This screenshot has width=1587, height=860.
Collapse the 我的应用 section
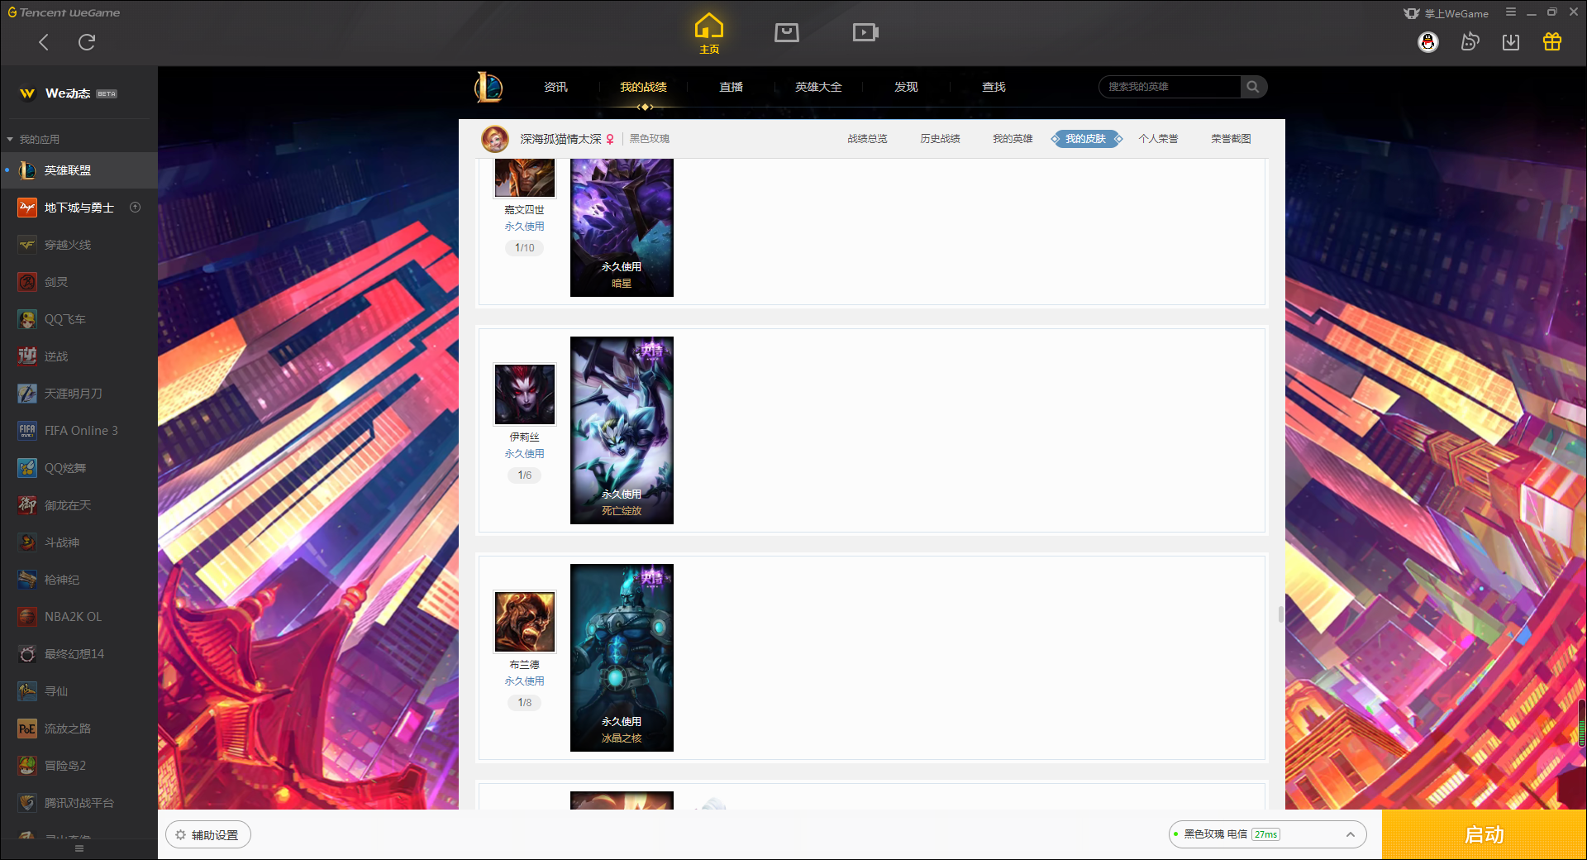tap(33, 139)
